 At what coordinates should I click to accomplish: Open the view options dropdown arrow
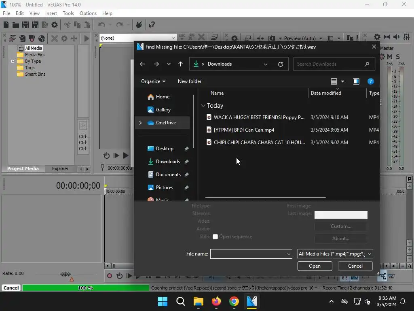click(342, 81)
